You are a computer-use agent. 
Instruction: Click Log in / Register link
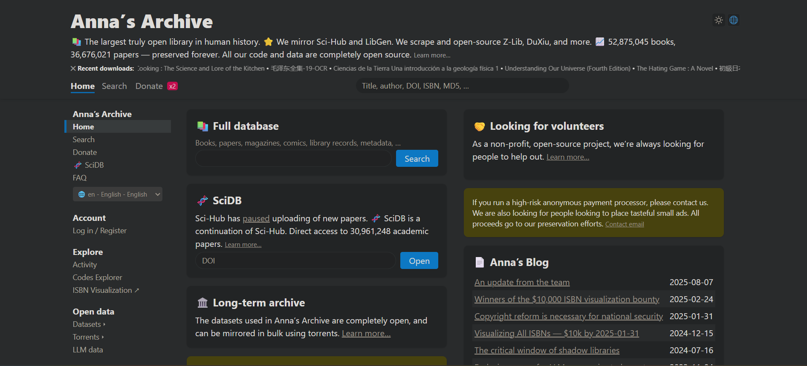click(100, 231)
